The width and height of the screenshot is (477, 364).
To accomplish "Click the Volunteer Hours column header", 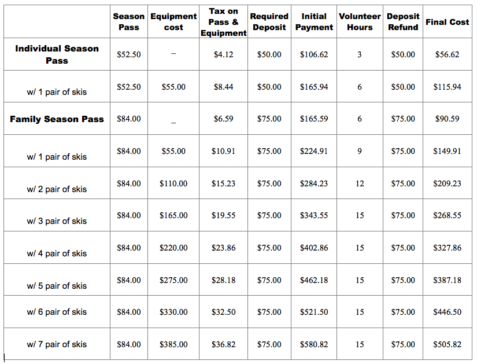I will [x=360, y=22].
